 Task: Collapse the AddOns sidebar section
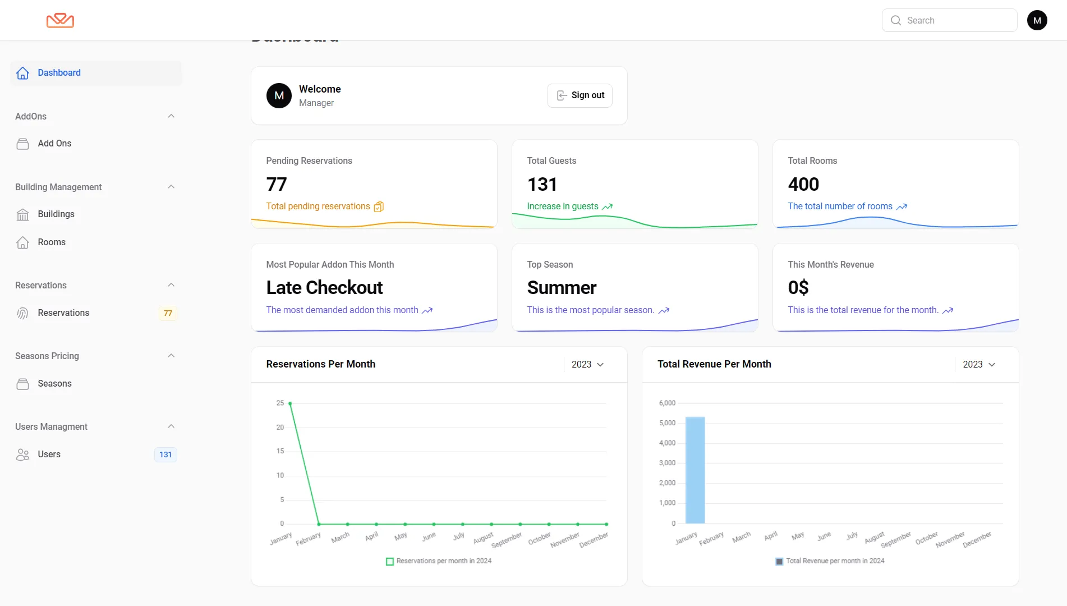(171, 116)
